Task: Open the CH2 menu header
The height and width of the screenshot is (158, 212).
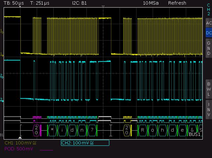Action: coord(208,10)
